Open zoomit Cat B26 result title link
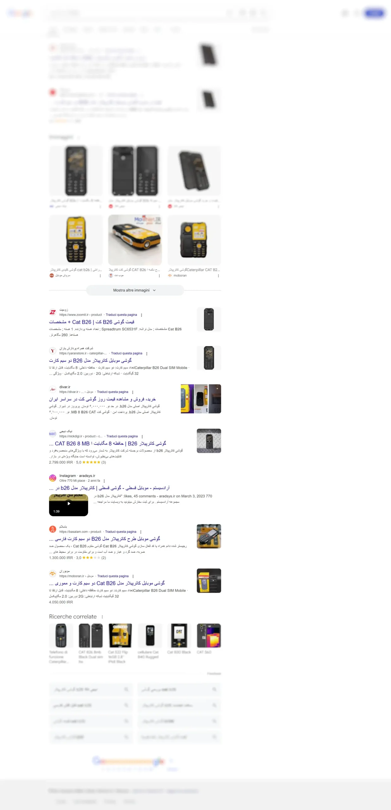The height and width of the screenshot is (810, 391). (x=92, y=322)
